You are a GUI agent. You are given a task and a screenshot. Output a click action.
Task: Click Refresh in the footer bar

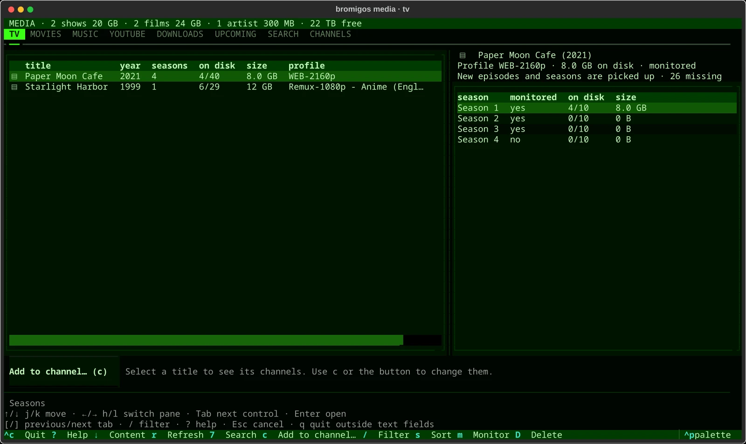coord(186,435)
